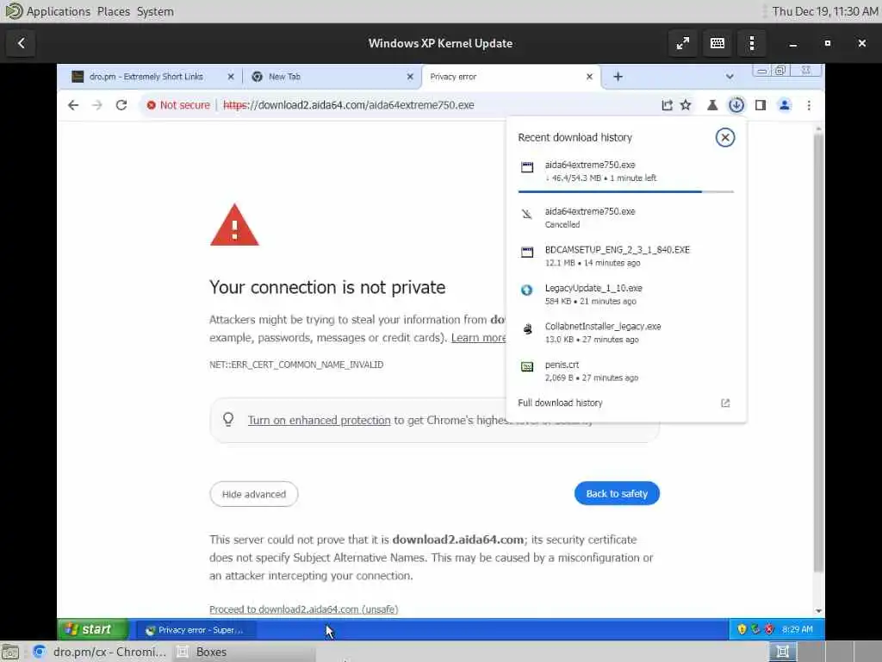
Task: Click host panel show desktop icon
Action: [10, 652]
